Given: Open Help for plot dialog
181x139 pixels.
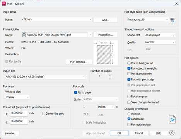Looking at the screenshot, I should click(159, 133).
